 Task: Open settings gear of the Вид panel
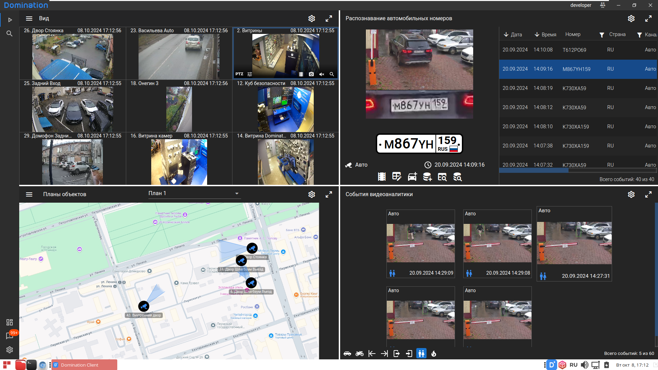coord(312,19)
